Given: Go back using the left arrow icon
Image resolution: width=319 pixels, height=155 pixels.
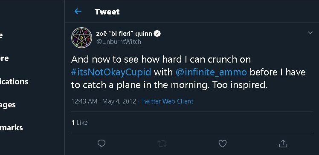Looking at the screenshot, I should pyautogui.click(x=78, y=11).
